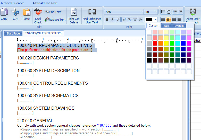Screen dimensions: 201x140
Task: Click heading 100.010 PERFORMANCE OBJECTIVES
Action: (55, 46)
